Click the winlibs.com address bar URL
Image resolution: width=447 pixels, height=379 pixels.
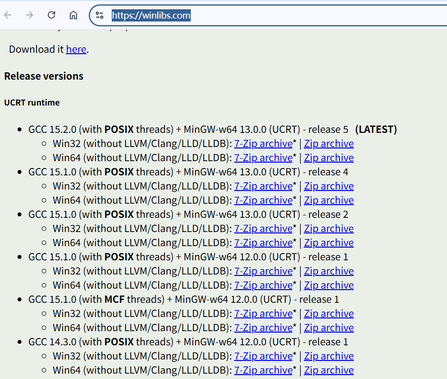[x=151, y=16]
